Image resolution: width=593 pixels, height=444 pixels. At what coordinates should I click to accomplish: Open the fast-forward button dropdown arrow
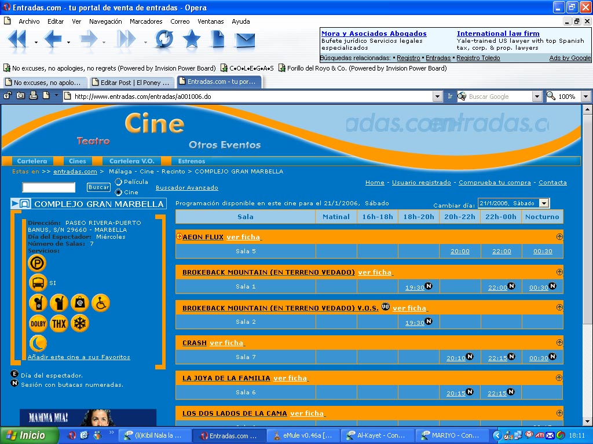(145, 42)
